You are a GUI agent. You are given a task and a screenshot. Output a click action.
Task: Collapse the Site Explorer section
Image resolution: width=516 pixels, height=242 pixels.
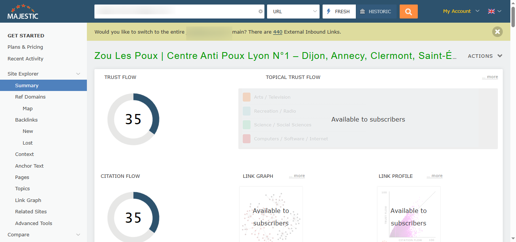coord(78,74)
